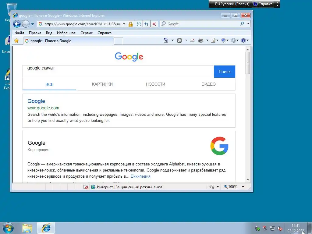This screenshot has width=312, height=234.
Task: Open a new blank tab button
Action: pyautogui.click(x=119, y=41)
